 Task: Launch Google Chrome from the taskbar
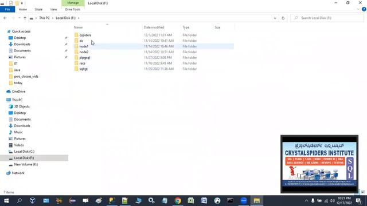click(178, 201)
